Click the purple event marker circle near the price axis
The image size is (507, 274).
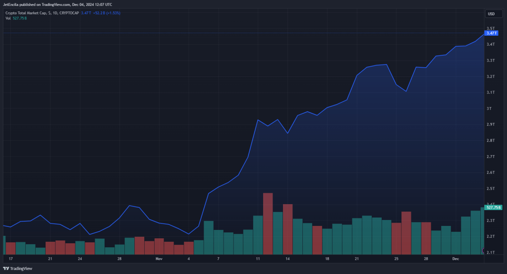tap(483, 250)
